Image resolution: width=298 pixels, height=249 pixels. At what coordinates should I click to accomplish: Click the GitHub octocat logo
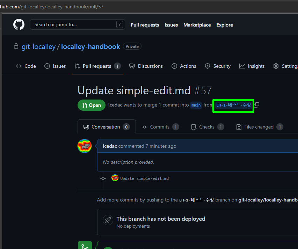click(x=19, y=25)
